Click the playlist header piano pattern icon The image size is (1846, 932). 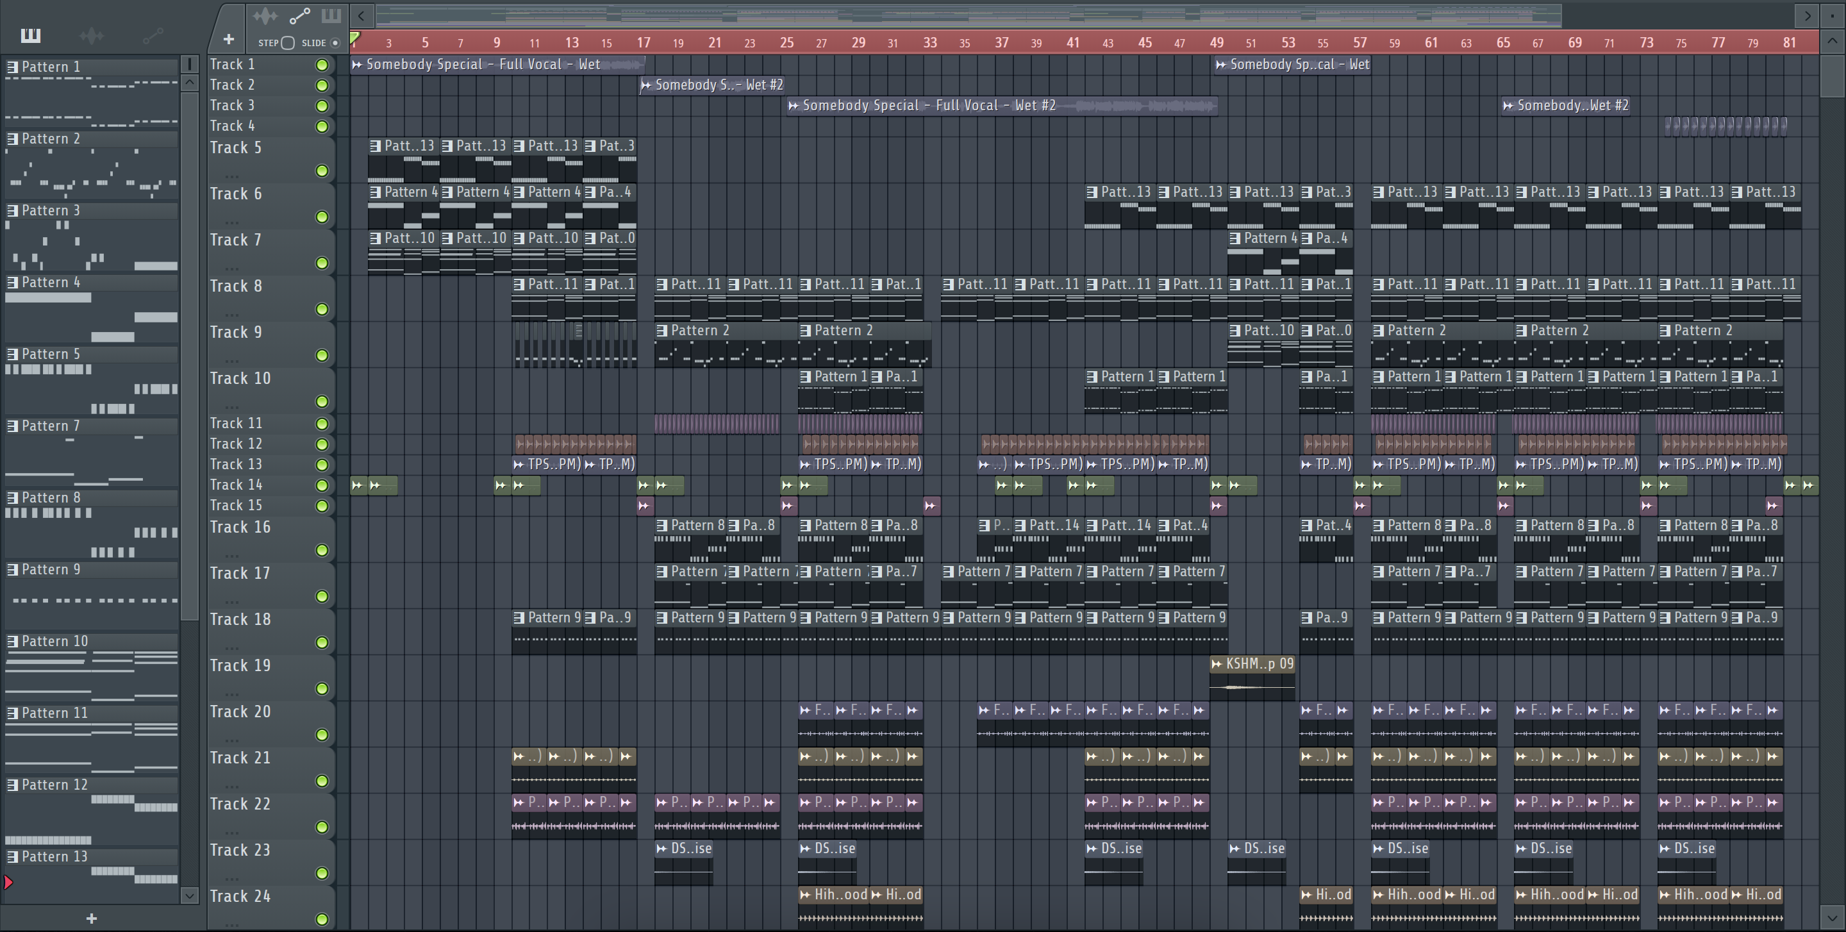point(331,16)
